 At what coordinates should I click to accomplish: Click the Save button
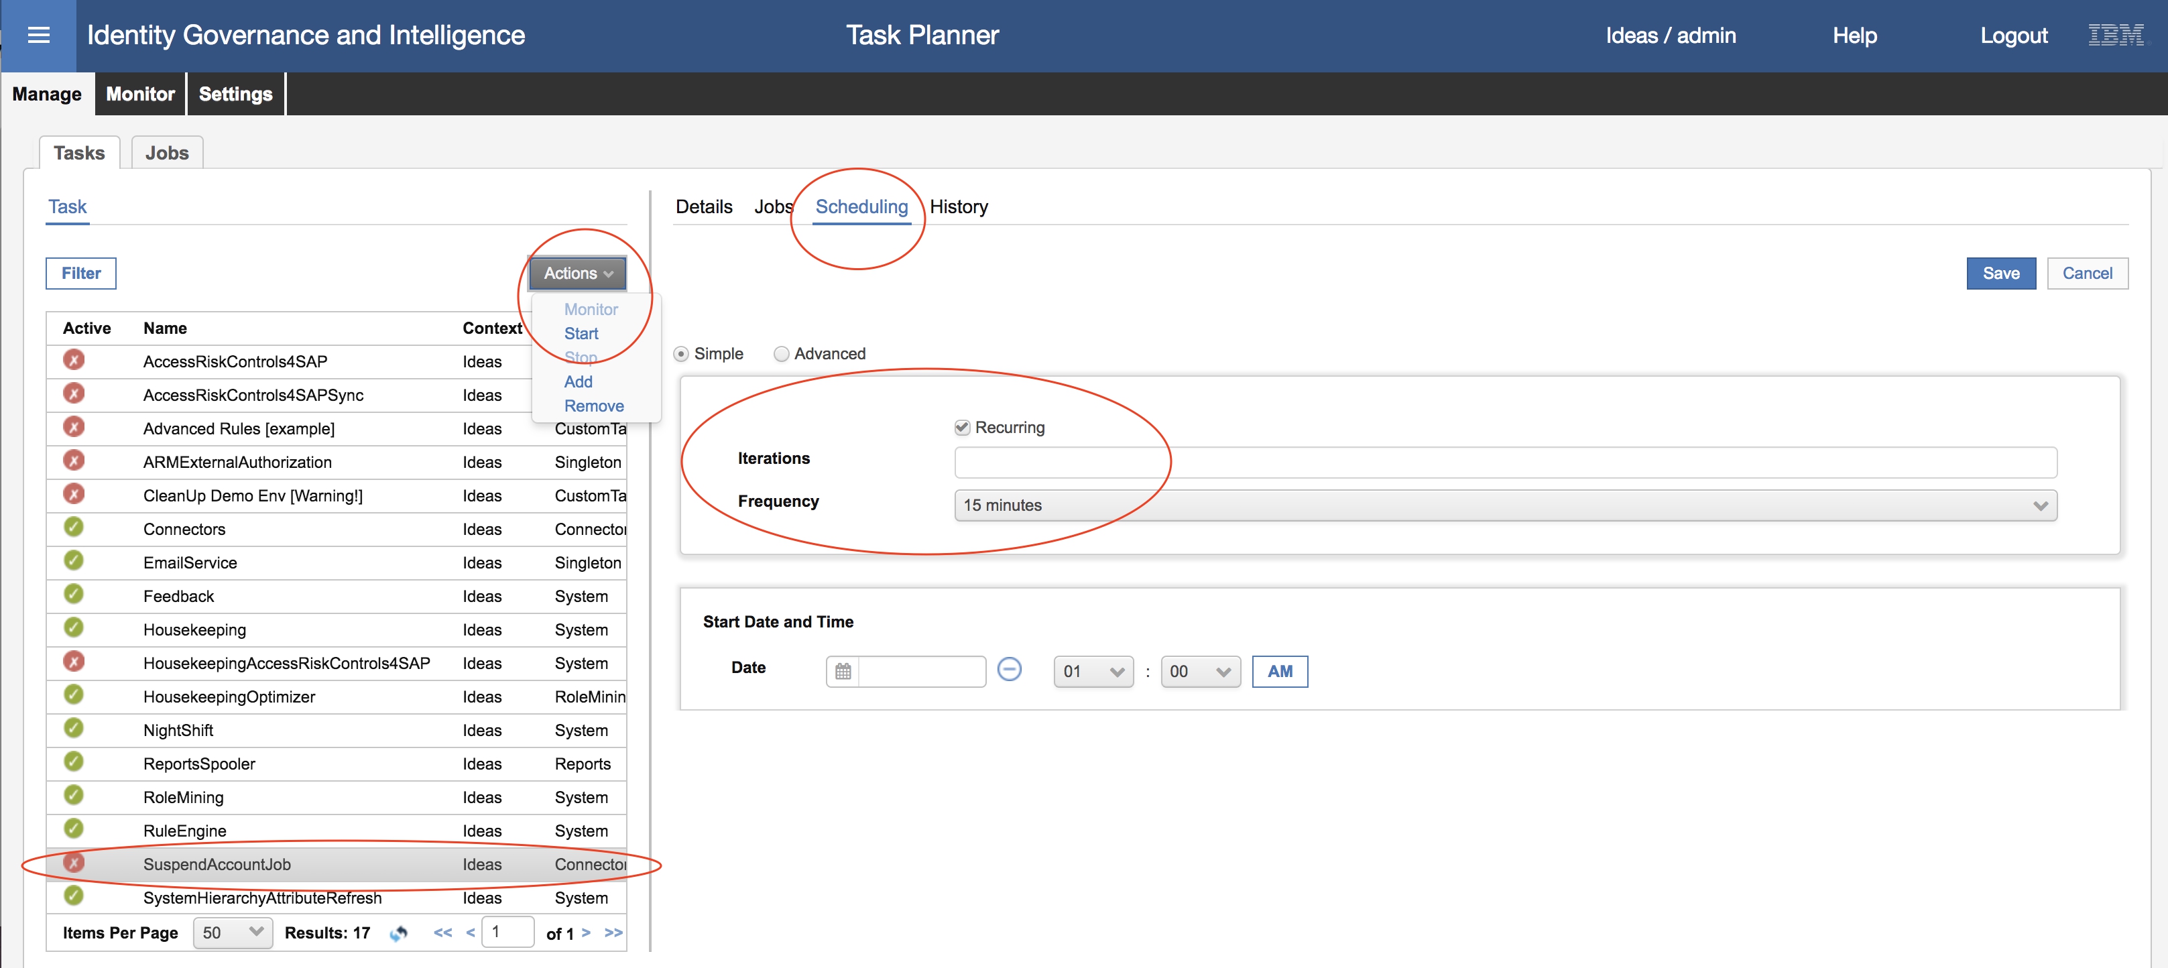click(x=2000, y=274)
